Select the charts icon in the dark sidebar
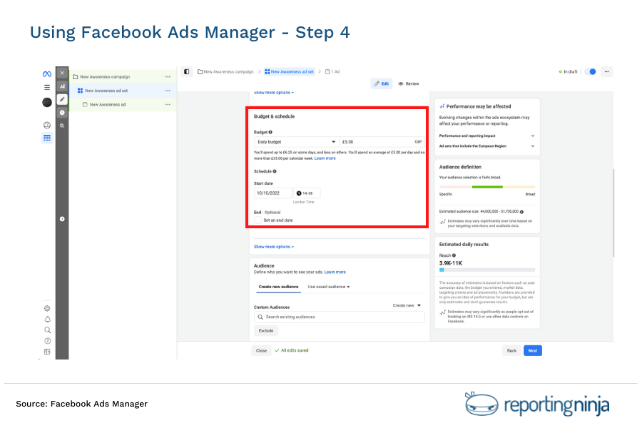This screenshot has height=428, width=642. coord(62,86)
